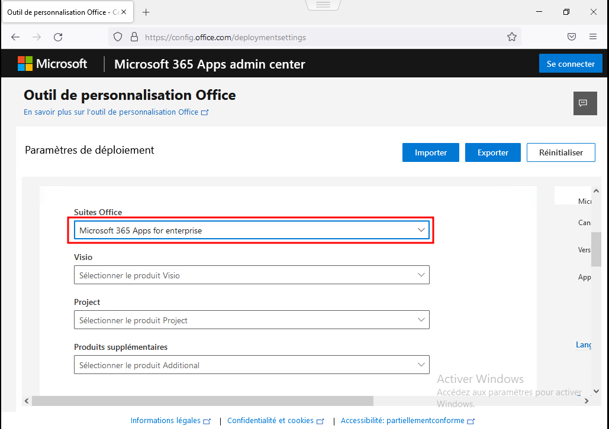This screenshot has width=609, height=429.
Task: Expand the Produits supplémentaires dropdown
Action: [252, 365]
